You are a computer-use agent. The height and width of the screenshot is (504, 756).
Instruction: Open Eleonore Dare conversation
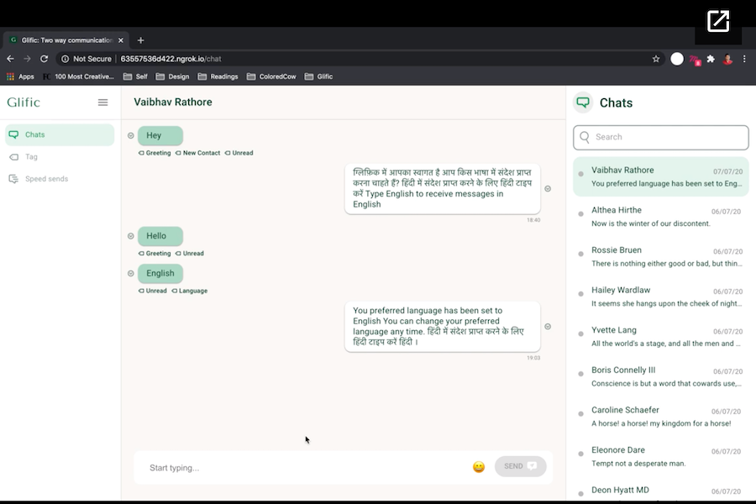point(660,457)
